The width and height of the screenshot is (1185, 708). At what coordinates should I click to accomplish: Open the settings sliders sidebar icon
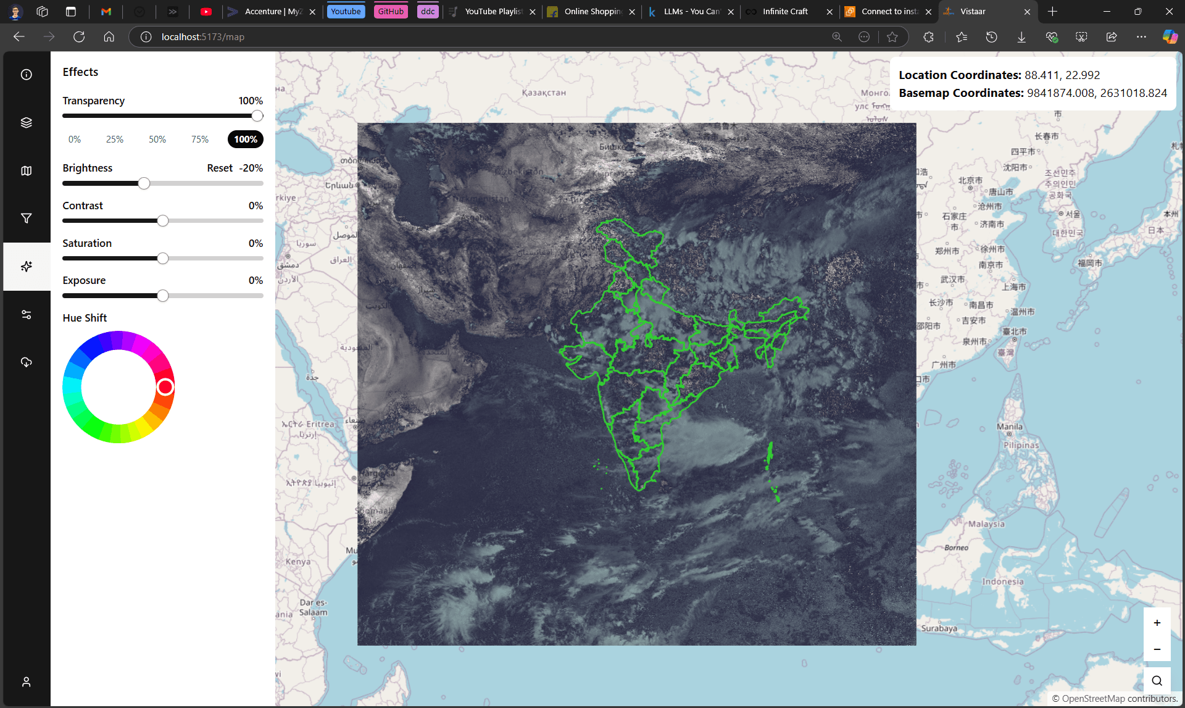[x=26, y=315]
